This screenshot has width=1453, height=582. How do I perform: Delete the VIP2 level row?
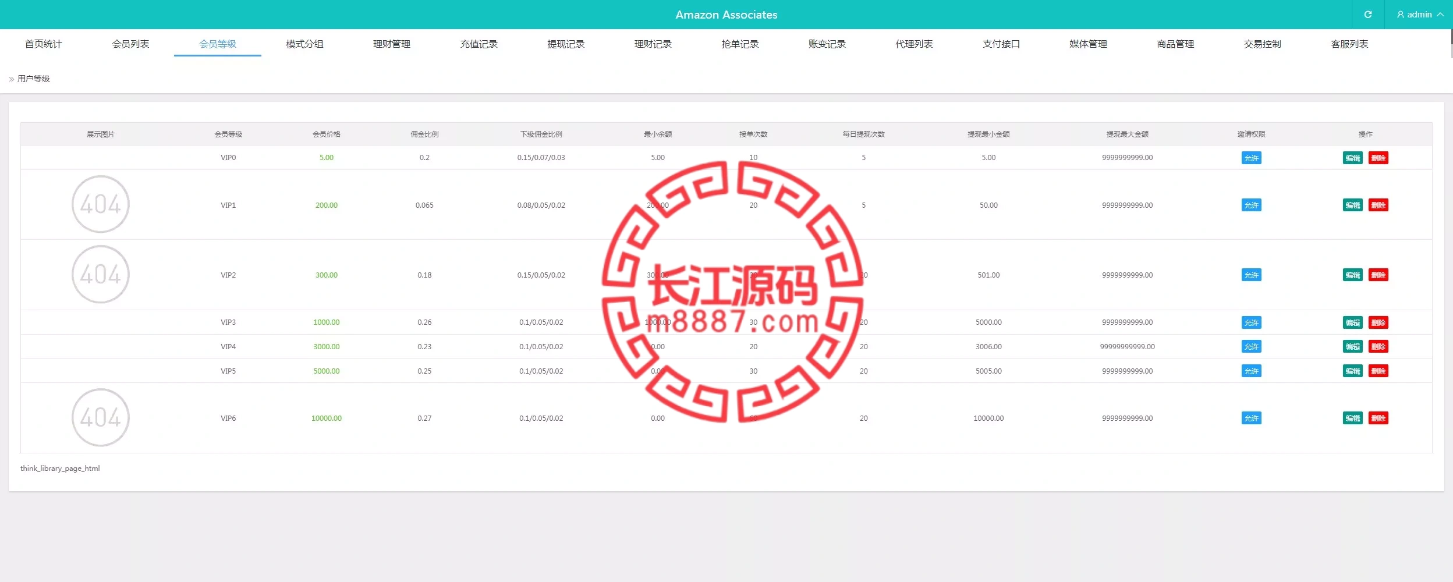click(x=1378, y=275)
